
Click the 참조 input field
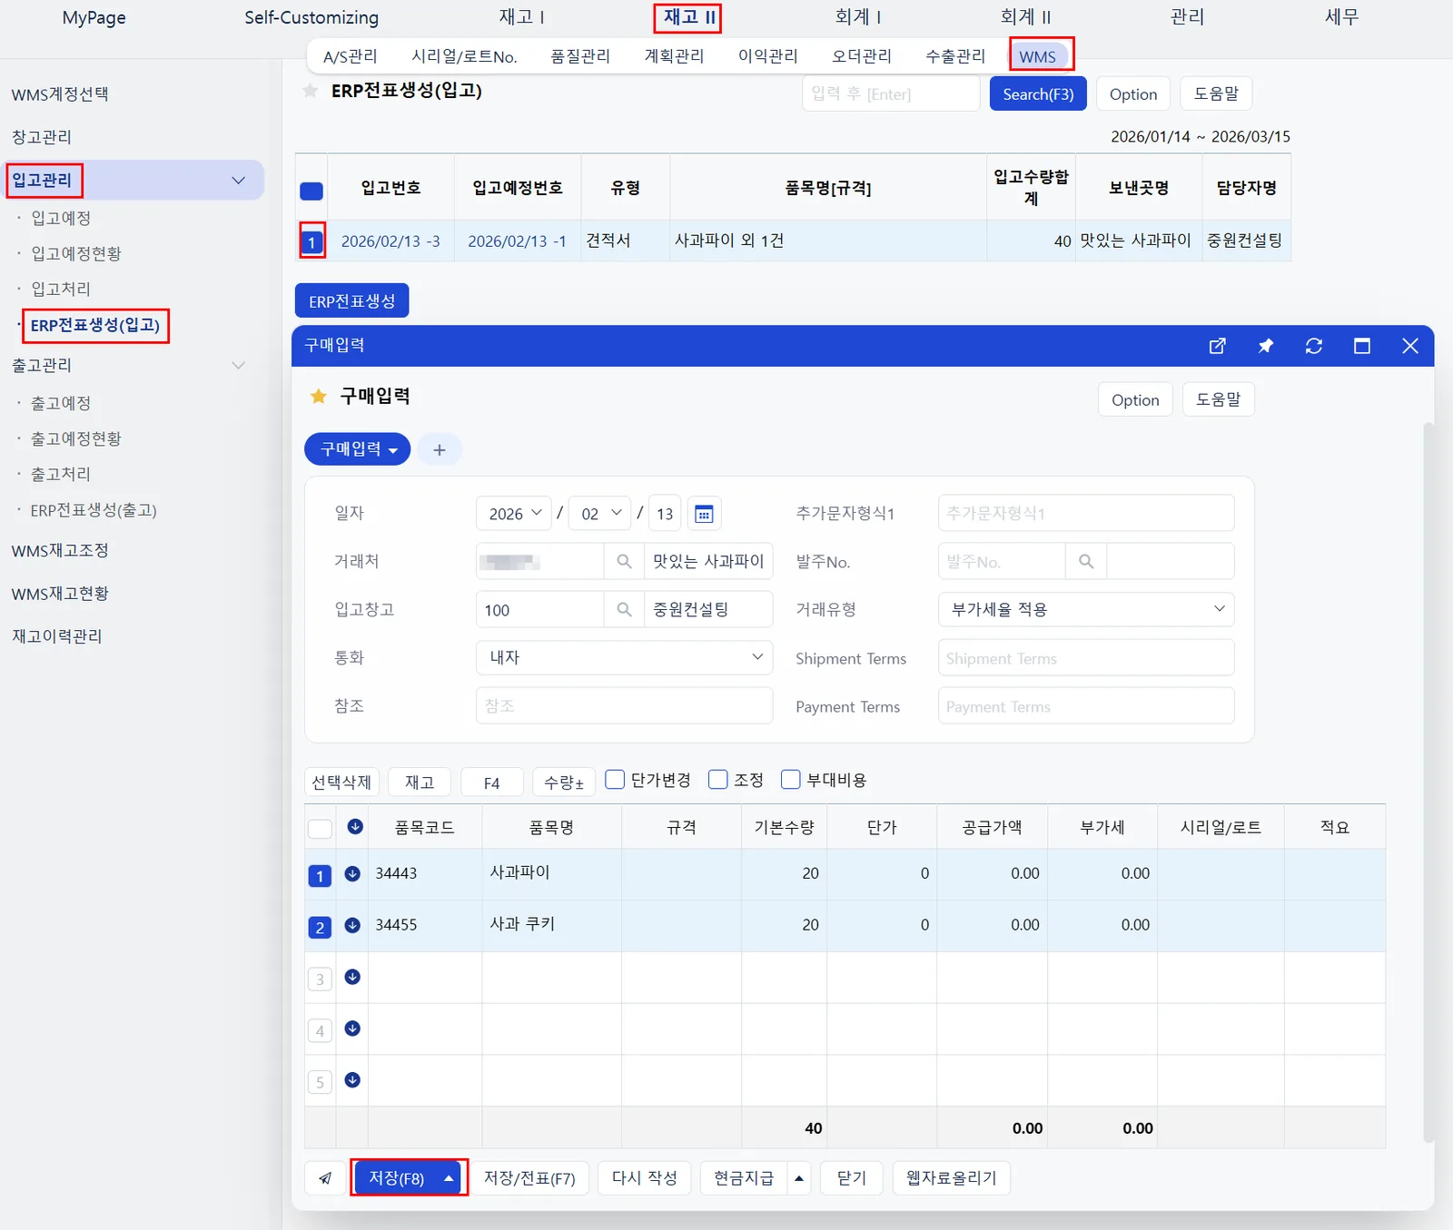pos(625,706)
